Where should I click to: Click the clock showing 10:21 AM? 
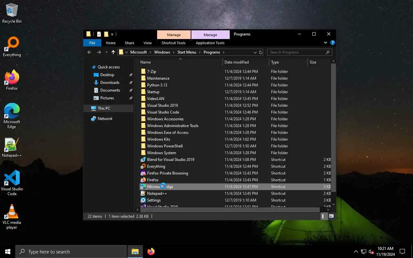[385, 251]
